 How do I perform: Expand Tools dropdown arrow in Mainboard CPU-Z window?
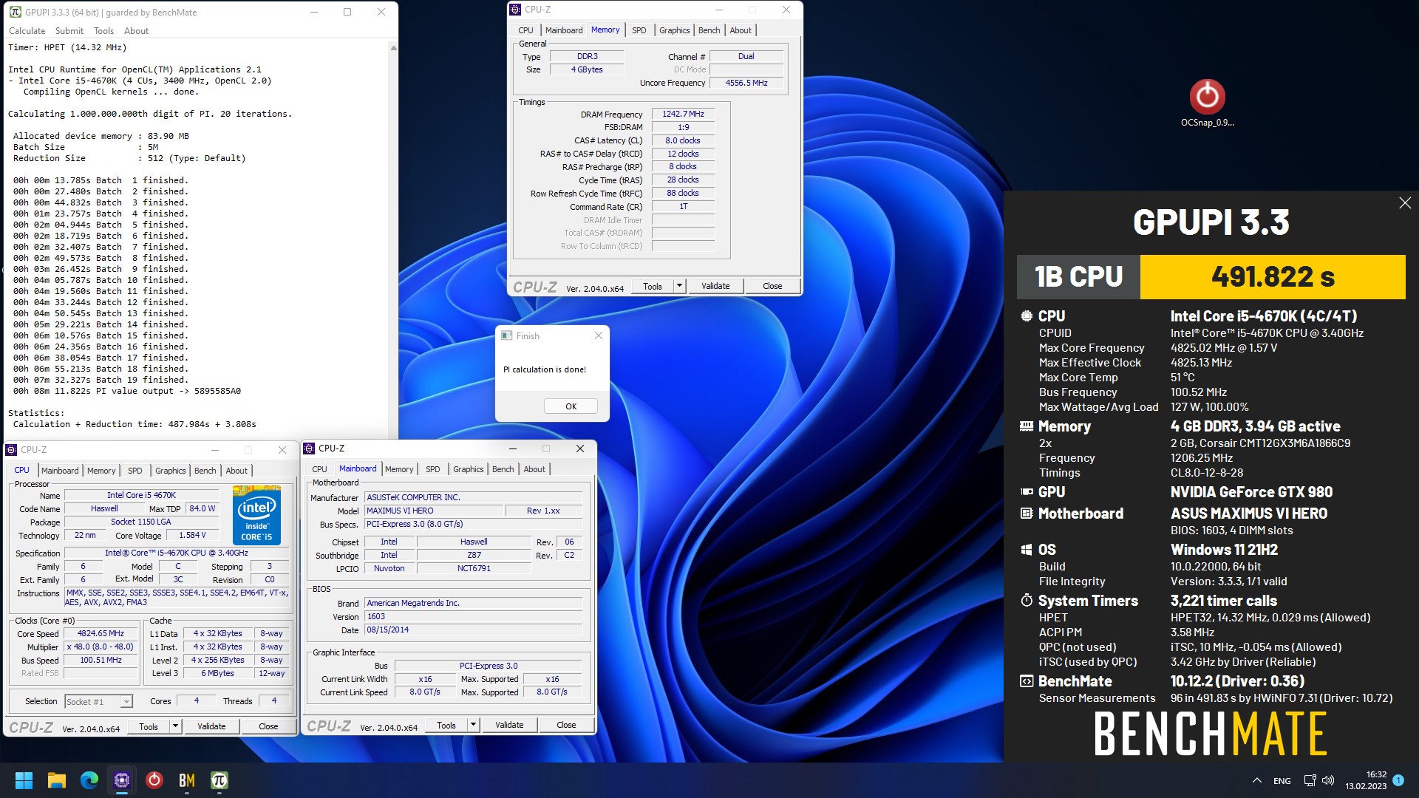(473, 725)
